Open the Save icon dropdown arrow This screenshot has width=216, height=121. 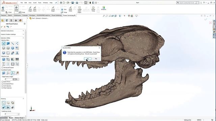coord(75,3)
